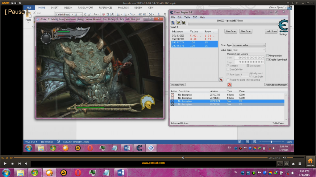
Task: Expand the Word numbering list dropdown
Action: [128, 14]
